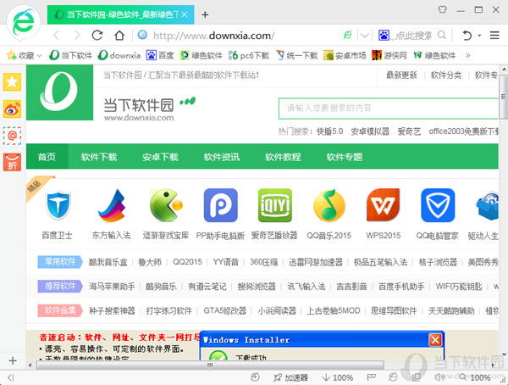Click the QQ音乐2015 icon
The height and width of the screenshot is (385, 508).
[329, 205]
